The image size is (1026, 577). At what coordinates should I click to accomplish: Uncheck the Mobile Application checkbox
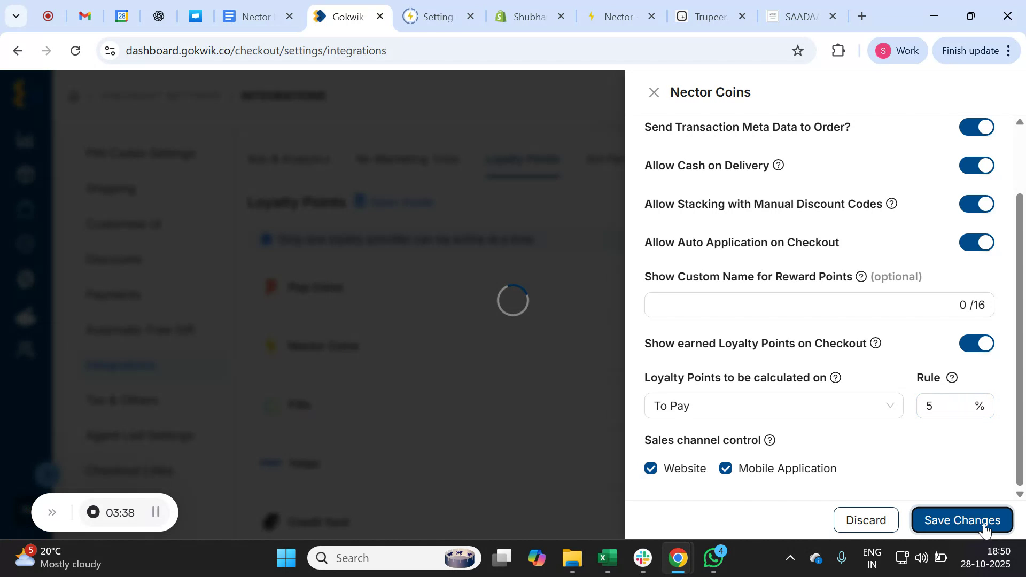click(725, 468)
